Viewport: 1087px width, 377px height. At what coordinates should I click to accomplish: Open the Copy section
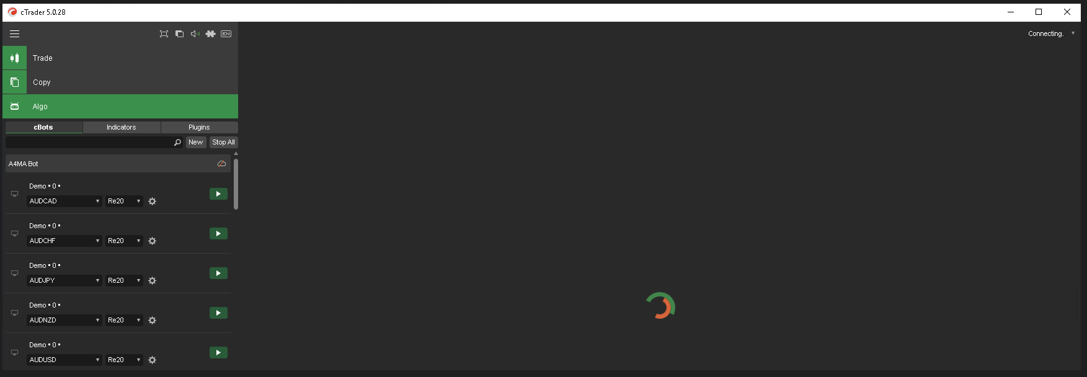(120, 82)
